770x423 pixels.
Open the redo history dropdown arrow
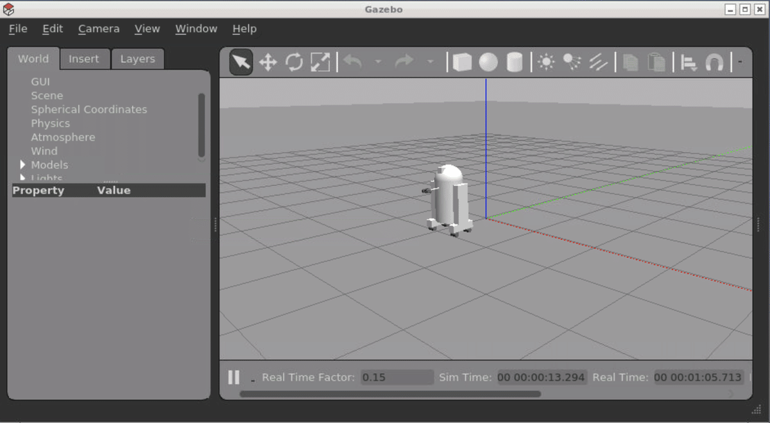click(x=430, y=62)
